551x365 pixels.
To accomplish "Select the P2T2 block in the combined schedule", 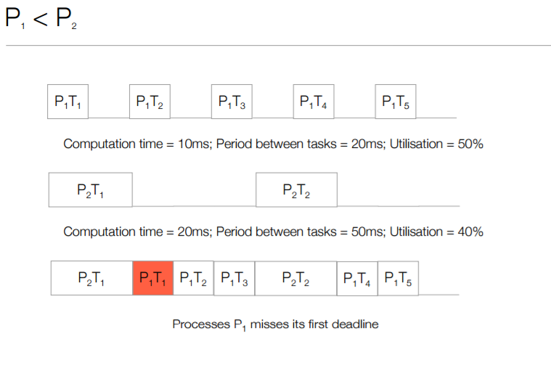I will (295, 278).
